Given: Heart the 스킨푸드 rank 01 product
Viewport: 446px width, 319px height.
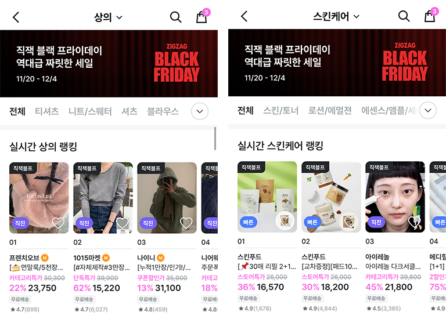Looking at the screenshot, I should (x=286, y=221).
